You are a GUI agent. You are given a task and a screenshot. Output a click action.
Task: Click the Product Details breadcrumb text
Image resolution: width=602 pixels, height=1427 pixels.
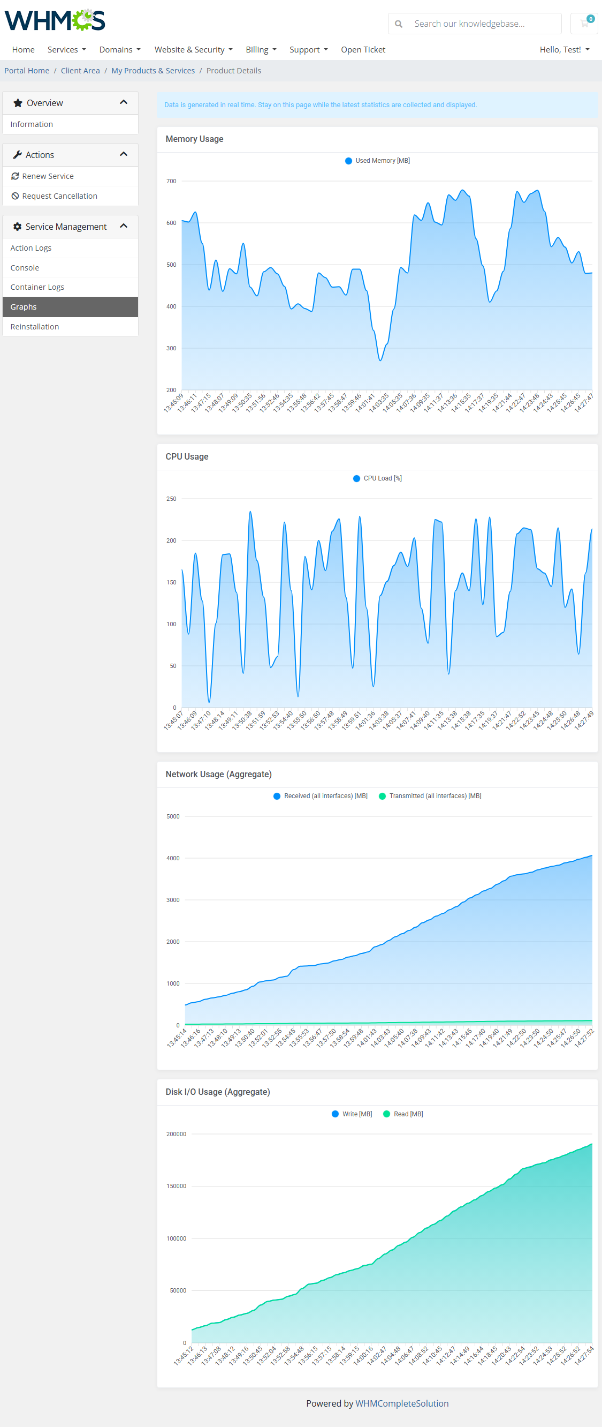click(233, 71)
